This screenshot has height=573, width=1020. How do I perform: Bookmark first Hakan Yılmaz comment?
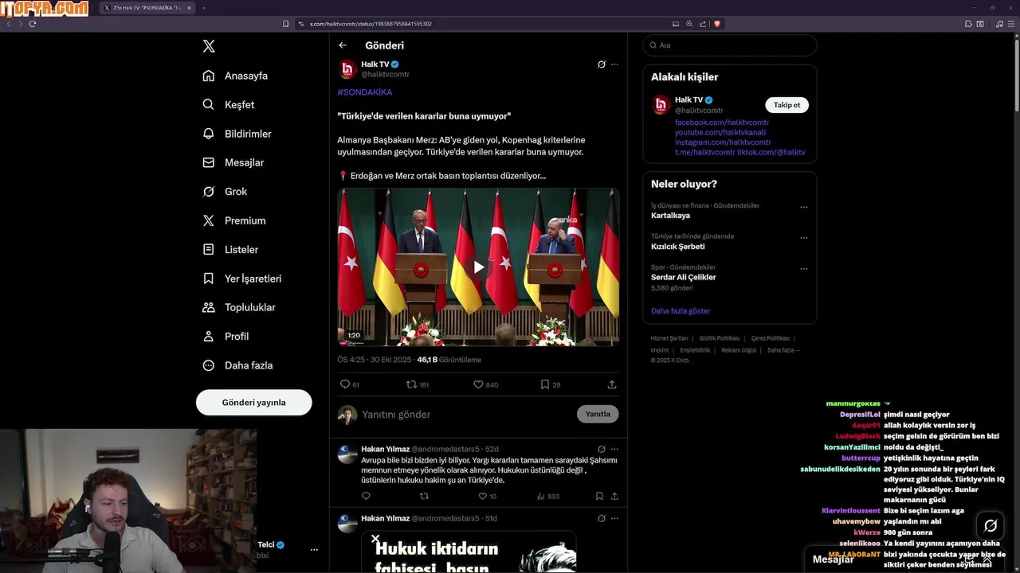click(x=599, y=496)
